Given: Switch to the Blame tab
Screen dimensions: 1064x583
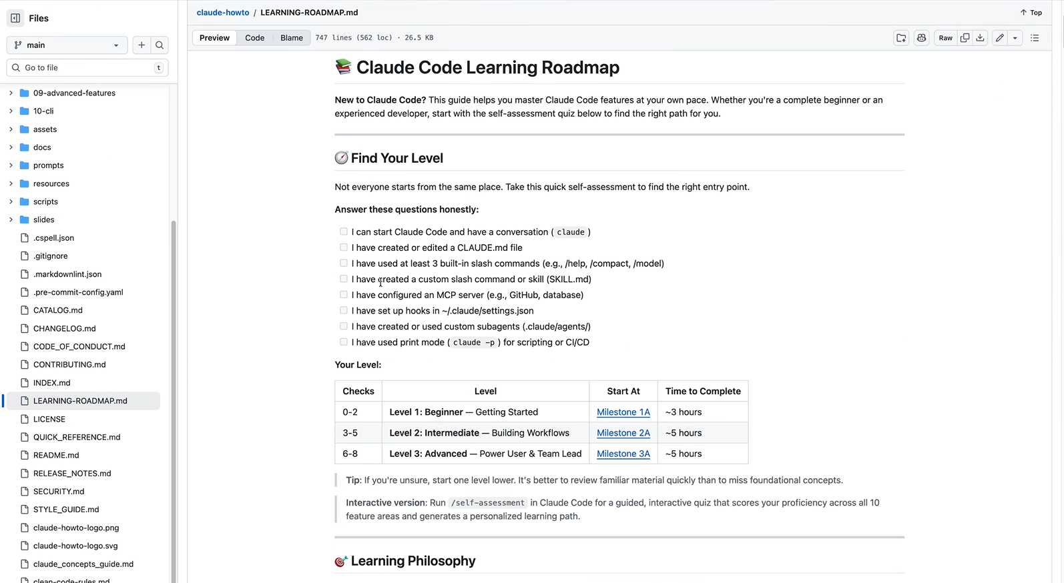Looking at the screenshot, I should pos(292,38).
